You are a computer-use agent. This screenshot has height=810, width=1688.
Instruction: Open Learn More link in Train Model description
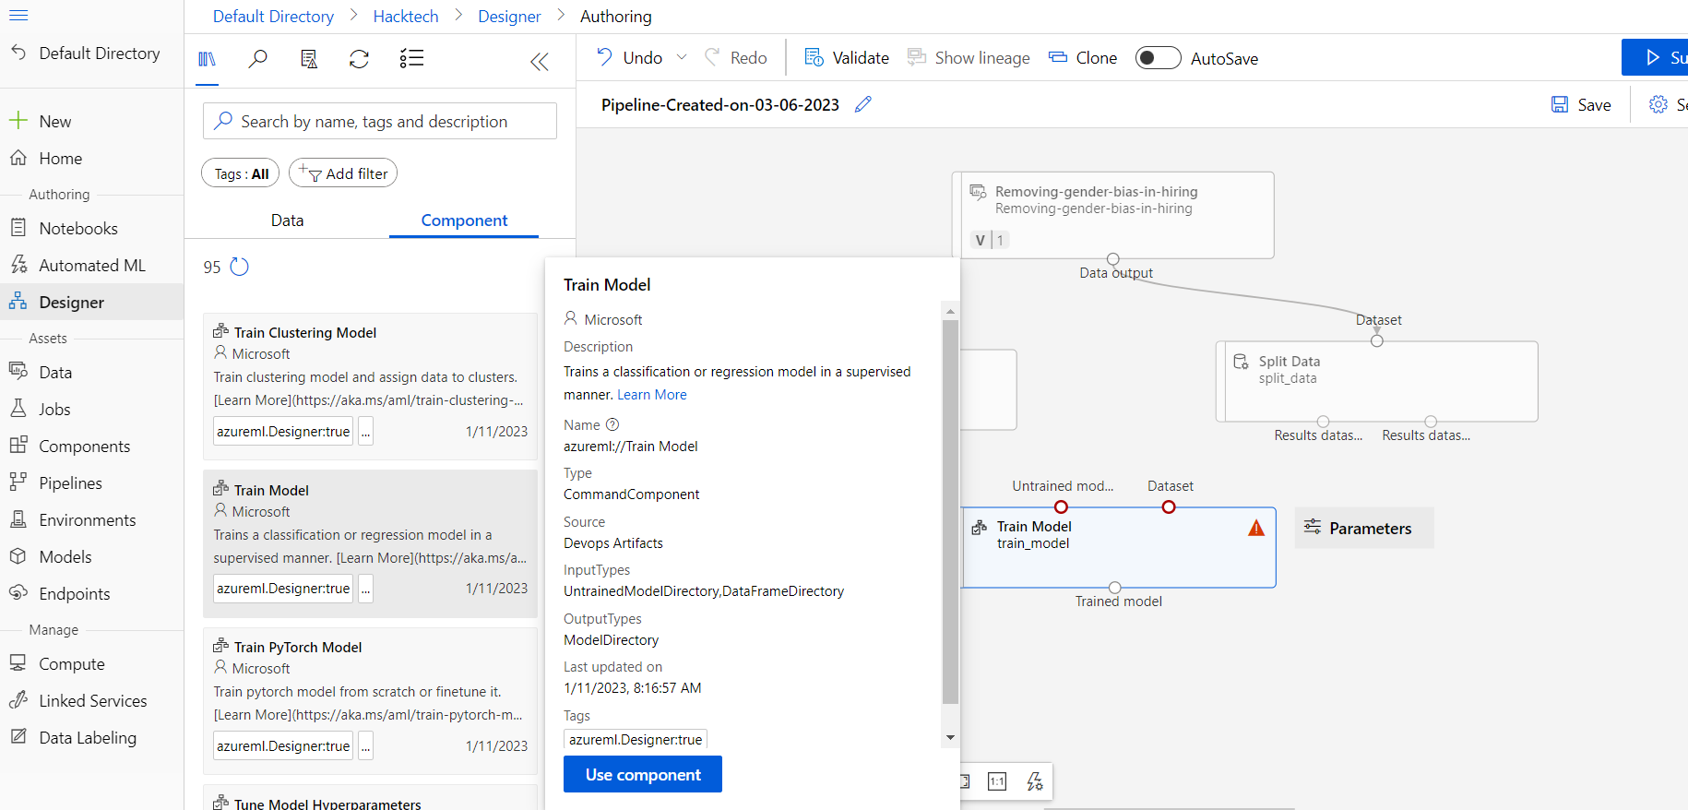pyautogui.click(x=652, y=395)
